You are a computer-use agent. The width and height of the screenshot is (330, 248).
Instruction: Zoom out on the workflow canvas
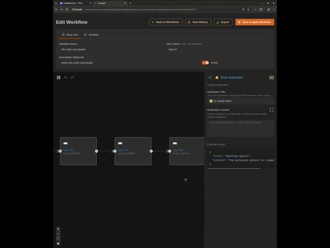coord(58,234)
